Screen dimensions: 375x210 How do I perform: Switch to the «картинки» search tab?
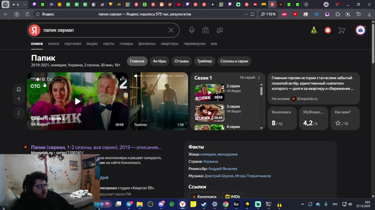click(73, 43)
